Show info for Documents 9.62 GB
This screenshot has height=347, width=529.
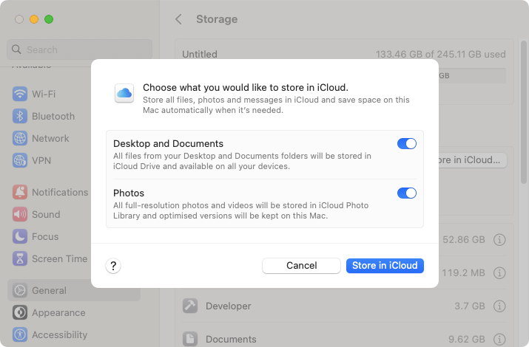pos(499,339)
